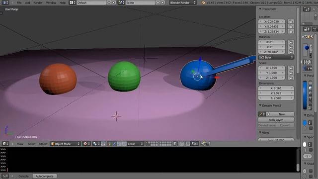Click the blue material preview thumbnail

coord(305,95)
